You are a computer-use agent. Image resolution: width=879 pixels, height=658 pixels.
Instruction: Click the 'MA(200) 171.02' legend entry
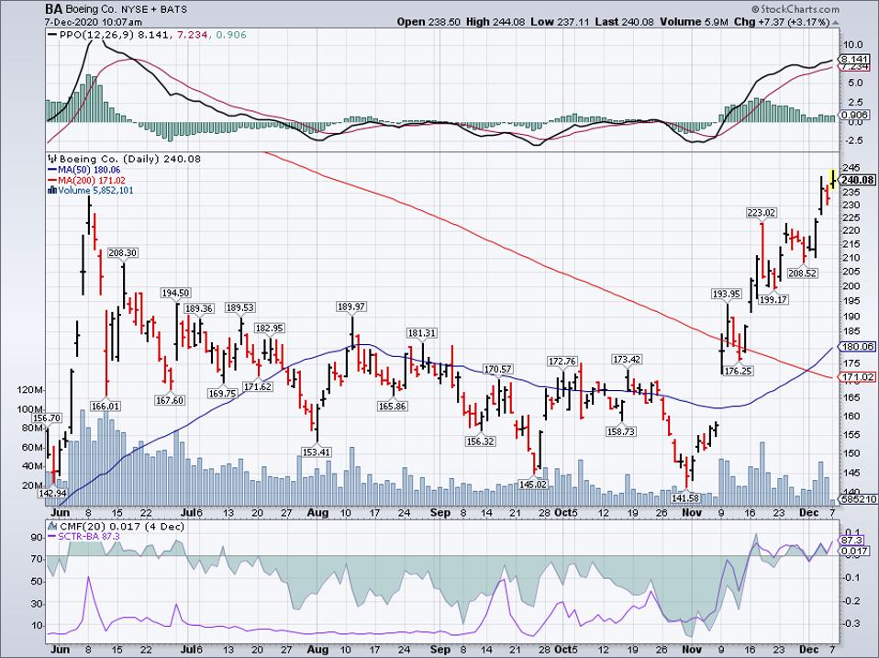click(92, 181)
